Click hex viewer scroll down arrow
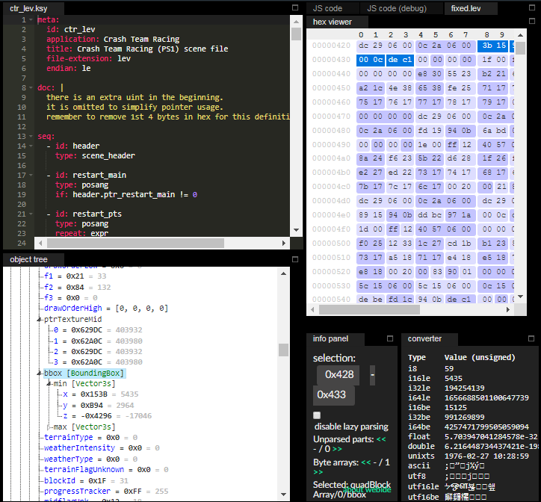The width and height of the screenshot is (541, 502). click(x=520, y=297)
